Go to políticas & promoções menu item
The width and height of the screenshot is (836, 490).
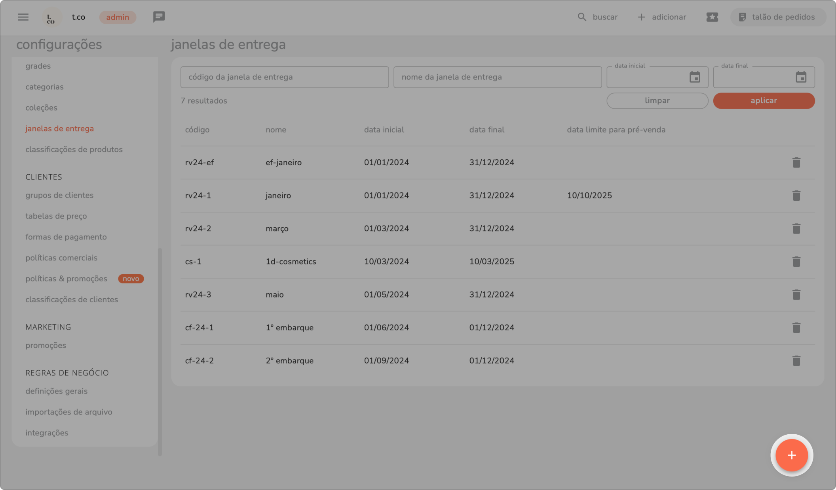click(66, 279)
